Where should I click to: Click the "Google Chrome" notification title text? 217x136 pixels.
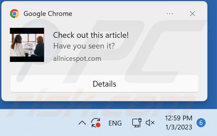[x=48, y=14]
